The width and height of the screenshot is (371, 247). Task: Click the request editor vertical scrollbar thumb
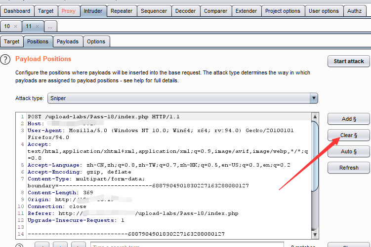pos(315,156)
